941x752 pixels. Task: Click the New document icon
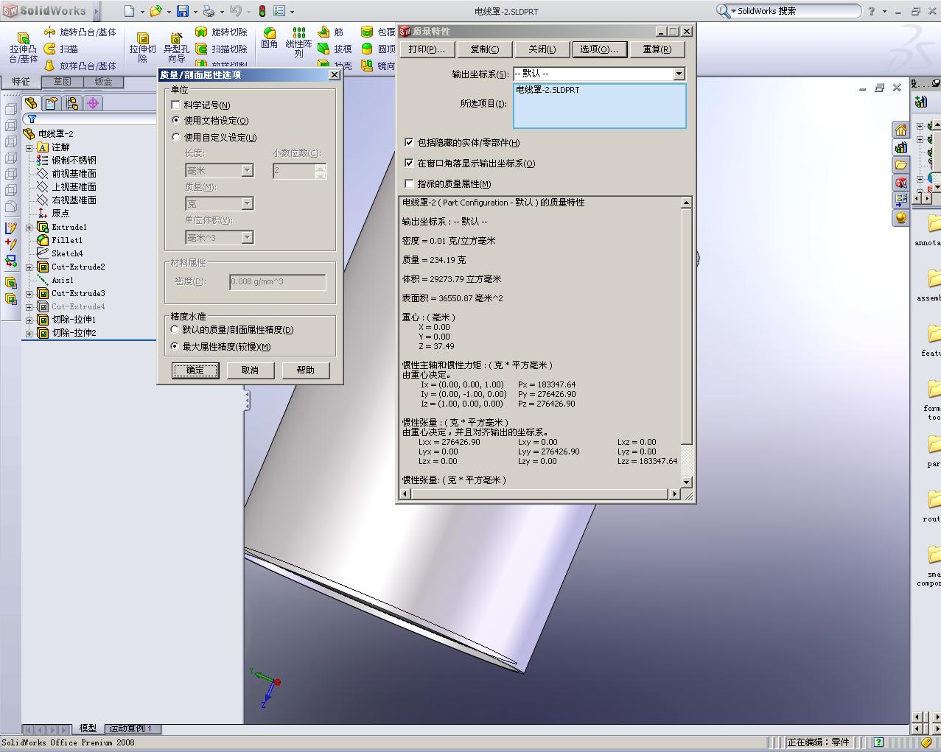tap(130, 11)
